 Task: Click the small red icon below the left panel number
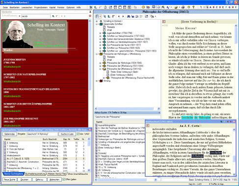[90, 16]
